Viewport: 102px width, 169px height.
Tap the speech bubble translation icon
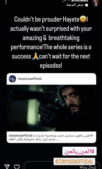86,5
